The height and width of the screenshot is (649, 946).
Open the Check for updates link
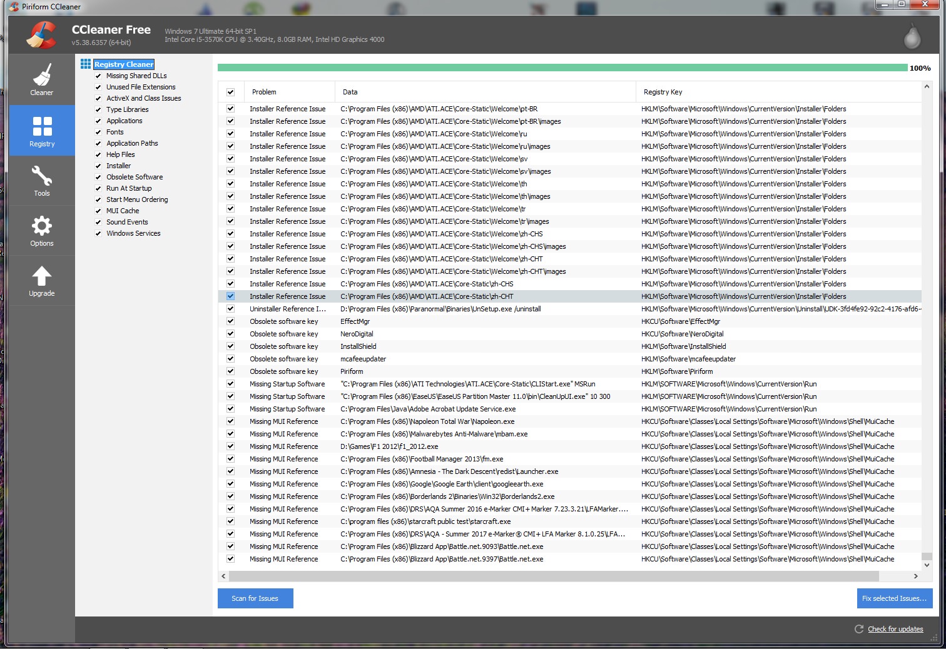[895, 629]
